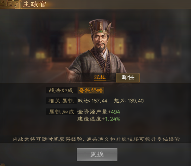Click the 内政武将 experience hint text
Viewport: 191px width, 166px height.
pyautogui.click(x=96, y=139)
